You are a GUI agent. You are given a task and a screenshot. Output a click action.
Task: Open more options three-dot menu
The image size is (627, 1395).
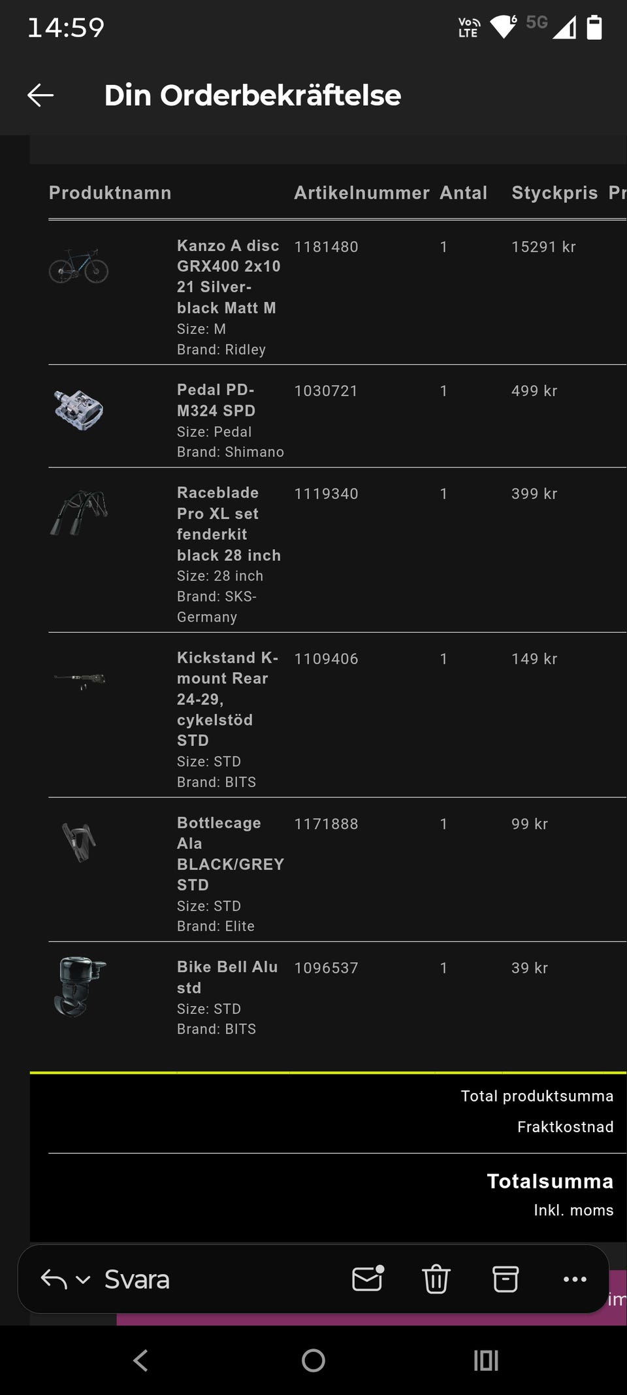pyautogui.click(x=575, y=1279)
